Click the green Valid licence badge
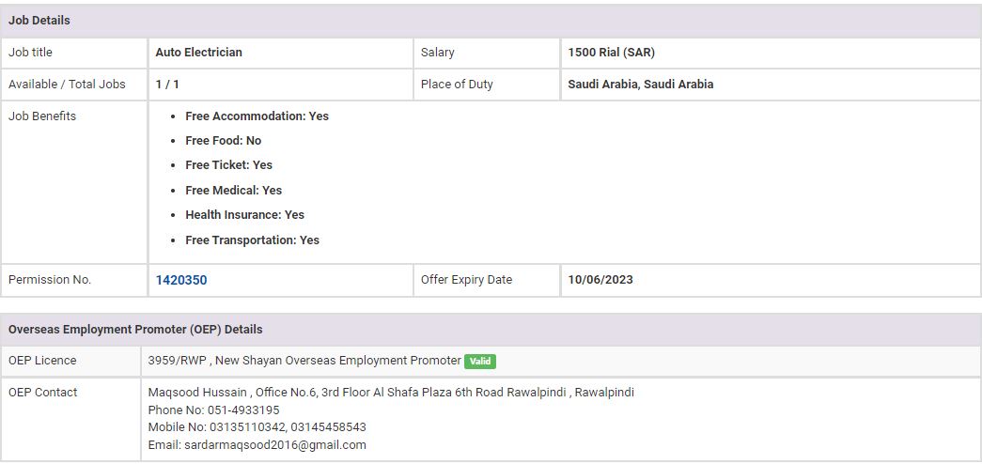The height and width of the screenshot is (464, 982). (479, 361)
